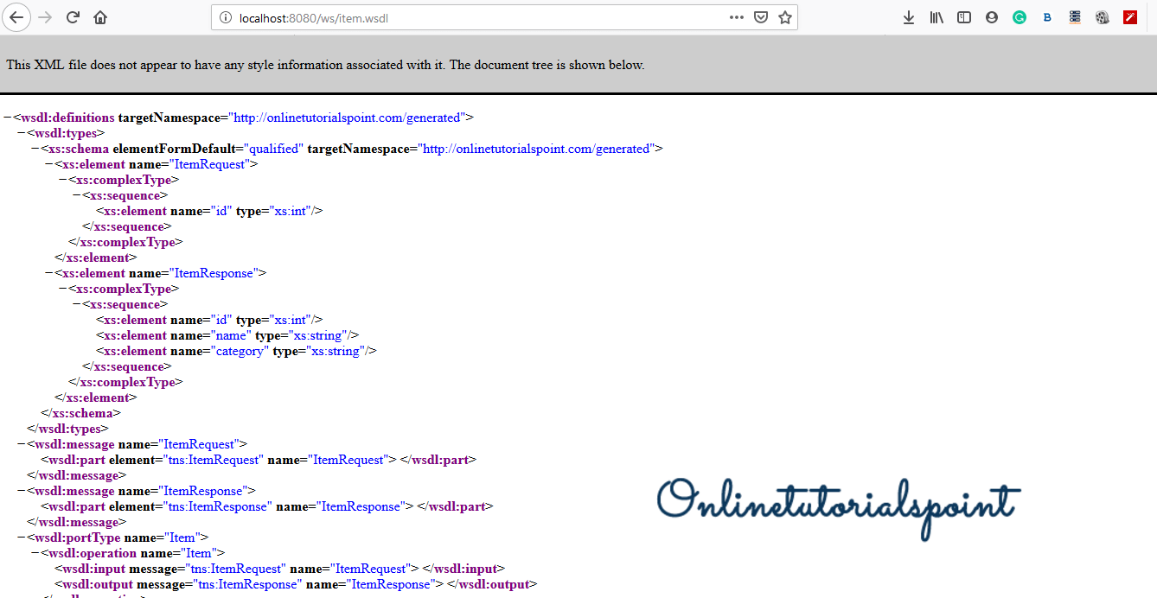Open the Grammarly extension icon
Viewport: 1157px width, 598px height.
1020,17
